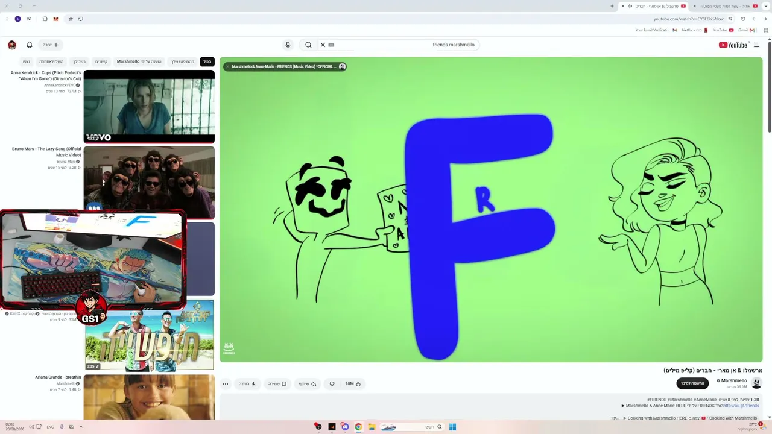Open Marshmello channel name link
The height and width of the screenshot is (434, 772).
click(734, 380)
